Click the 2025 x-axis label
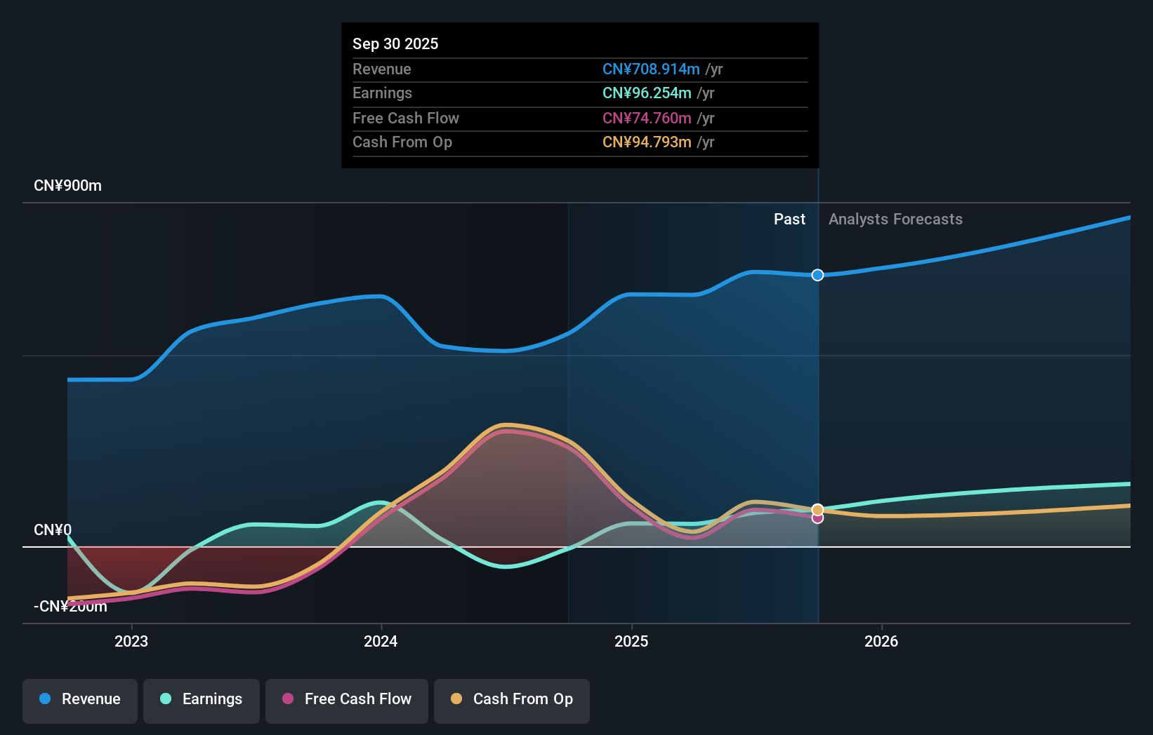The image size is (1153, 735). pos(631,641)
